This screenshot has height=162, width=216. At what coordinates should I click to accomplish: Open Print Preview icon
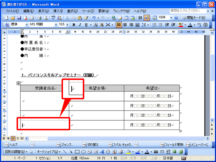tap(46, 18)
